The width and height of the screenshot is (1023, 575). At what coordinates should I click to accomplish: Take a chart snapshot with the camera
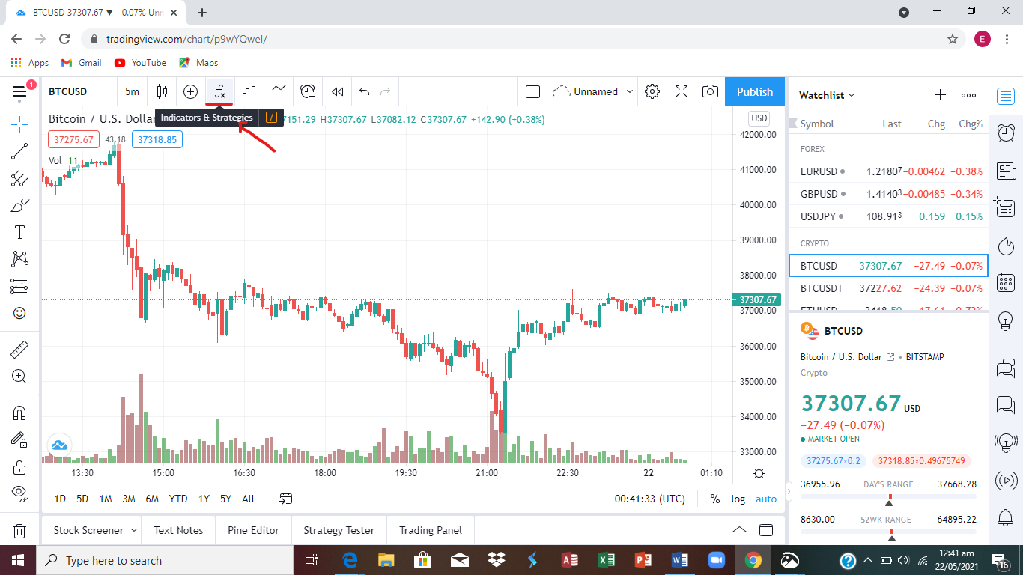710,91
